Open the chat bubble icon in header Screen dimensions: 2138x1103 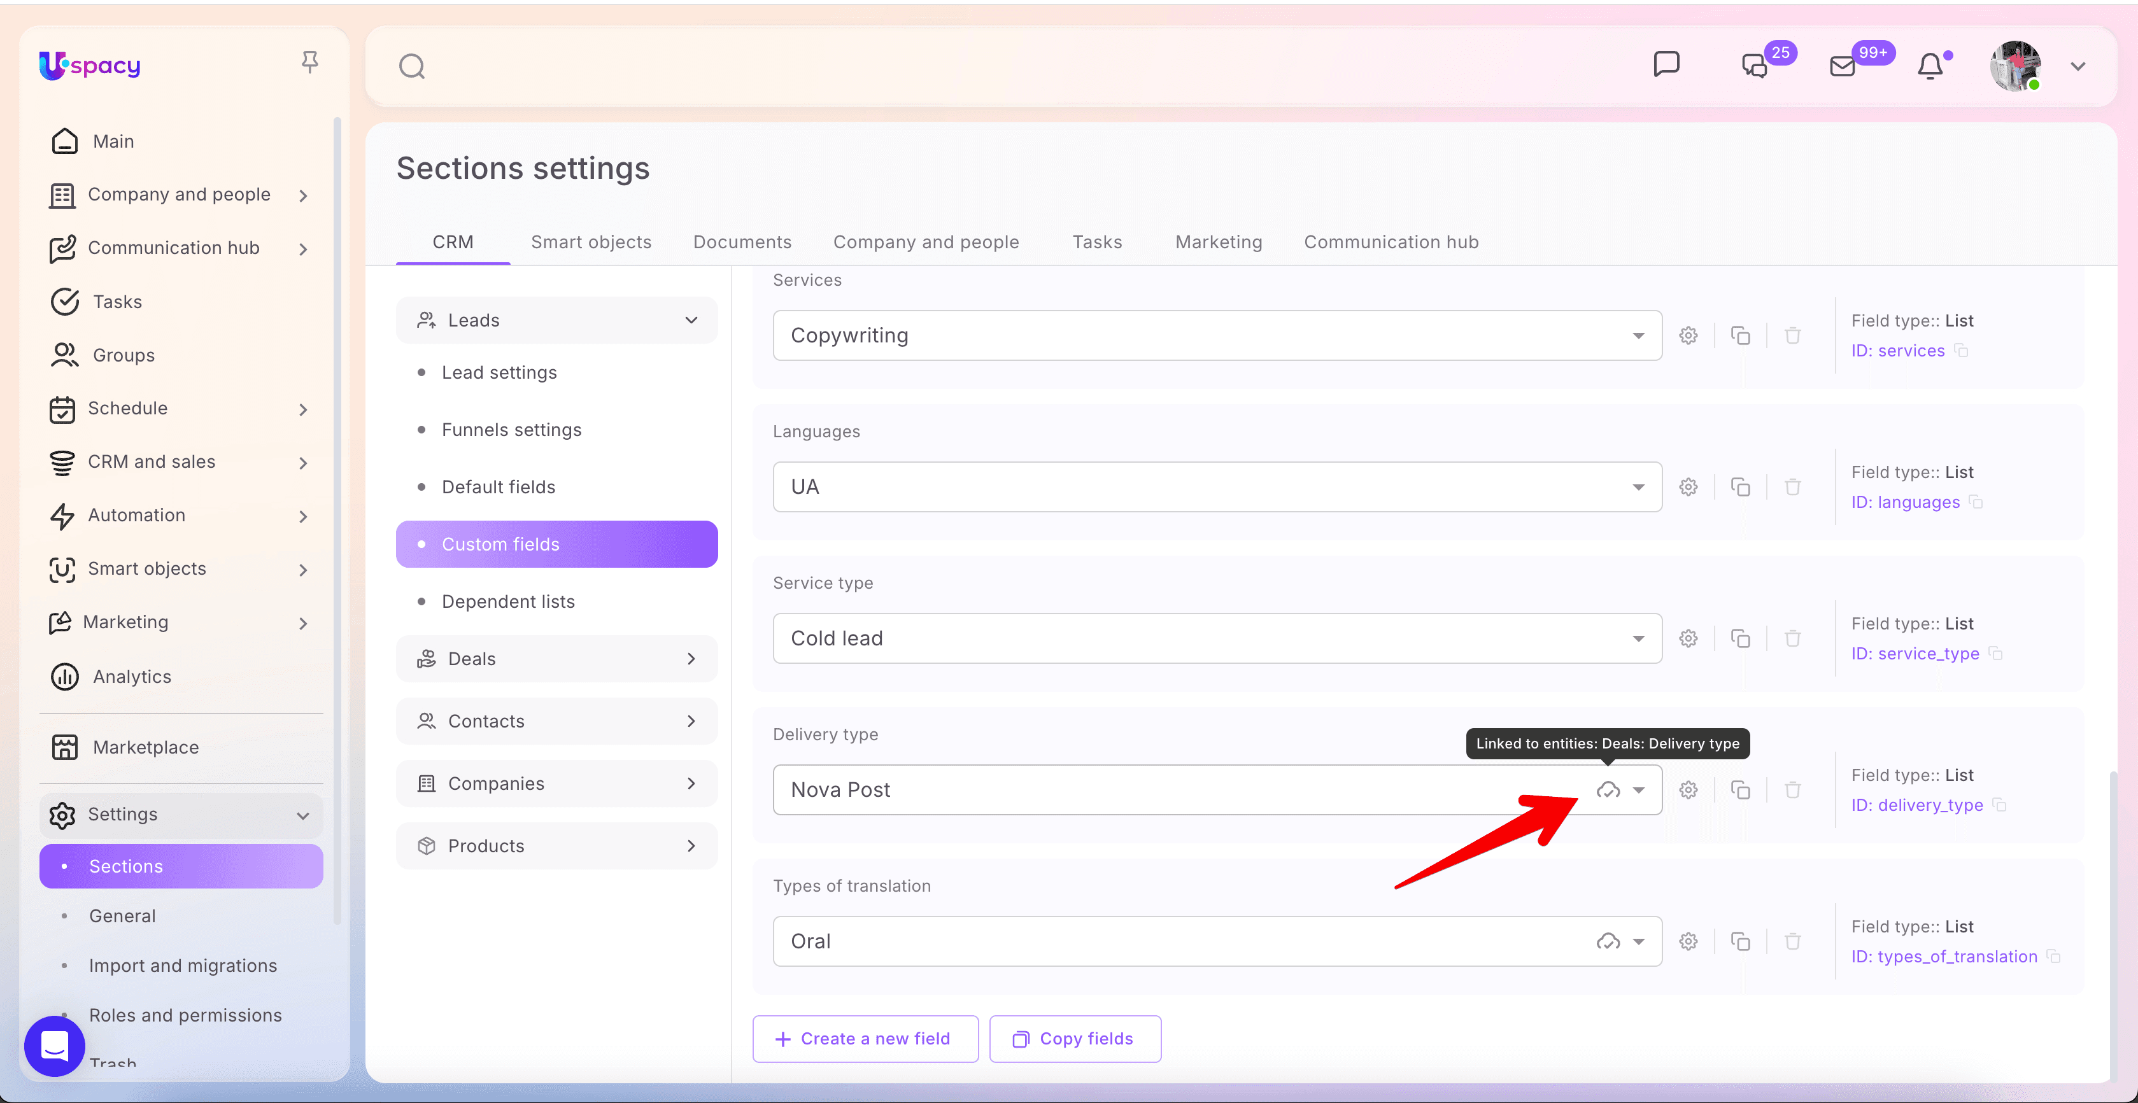(1666, 65)
